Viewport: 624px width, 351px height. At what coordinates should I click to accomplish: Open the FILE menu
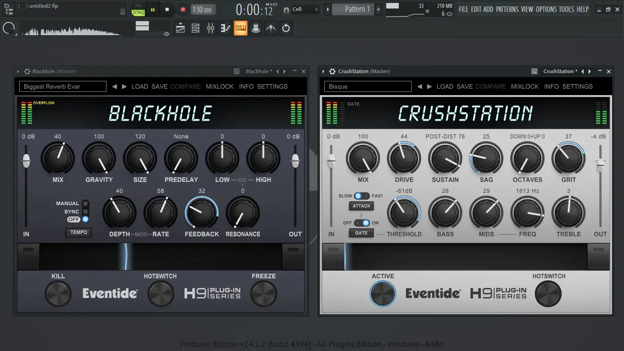point(464,9)
